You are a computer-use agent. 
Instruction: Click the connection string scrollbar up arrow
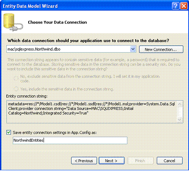click(x=180, y=104)
